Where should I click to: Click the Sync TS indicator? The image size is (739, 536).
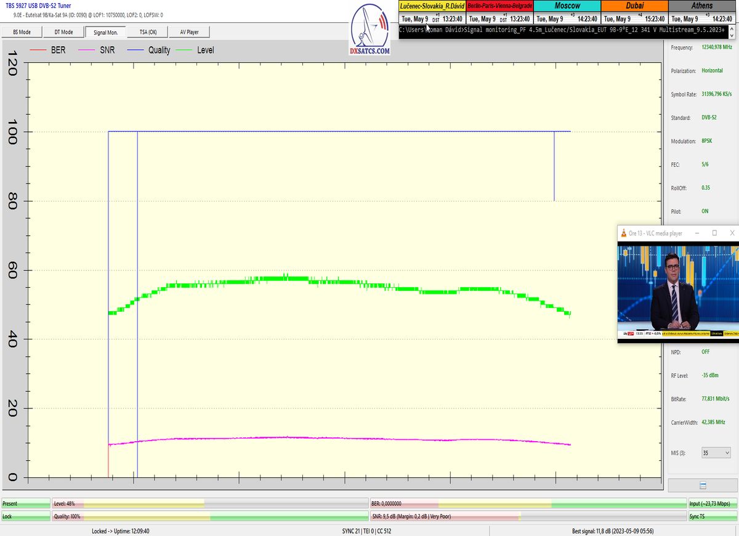click(712, 516)
